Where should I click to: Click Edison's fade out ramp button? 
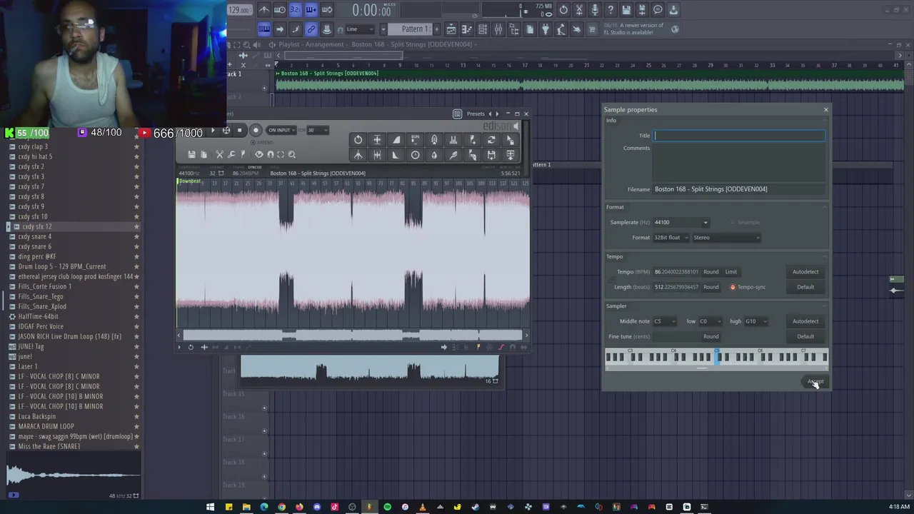(396, 155)
